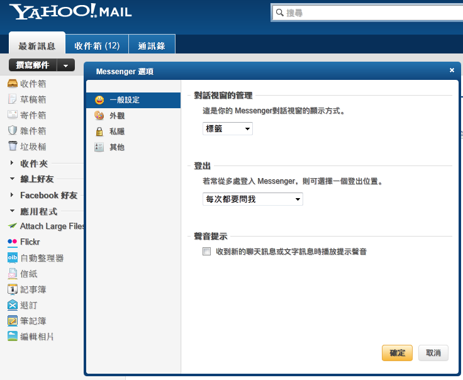463x380 pixels.
Task: Click the stationery icon beside 信紙
Action: (13, 274)
